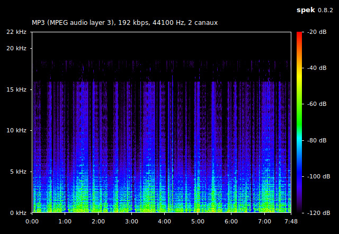The height and width of the screenshot is (234, 339).
Task: Click the 4:00 time axis label
Action: (x=165, y=221)
